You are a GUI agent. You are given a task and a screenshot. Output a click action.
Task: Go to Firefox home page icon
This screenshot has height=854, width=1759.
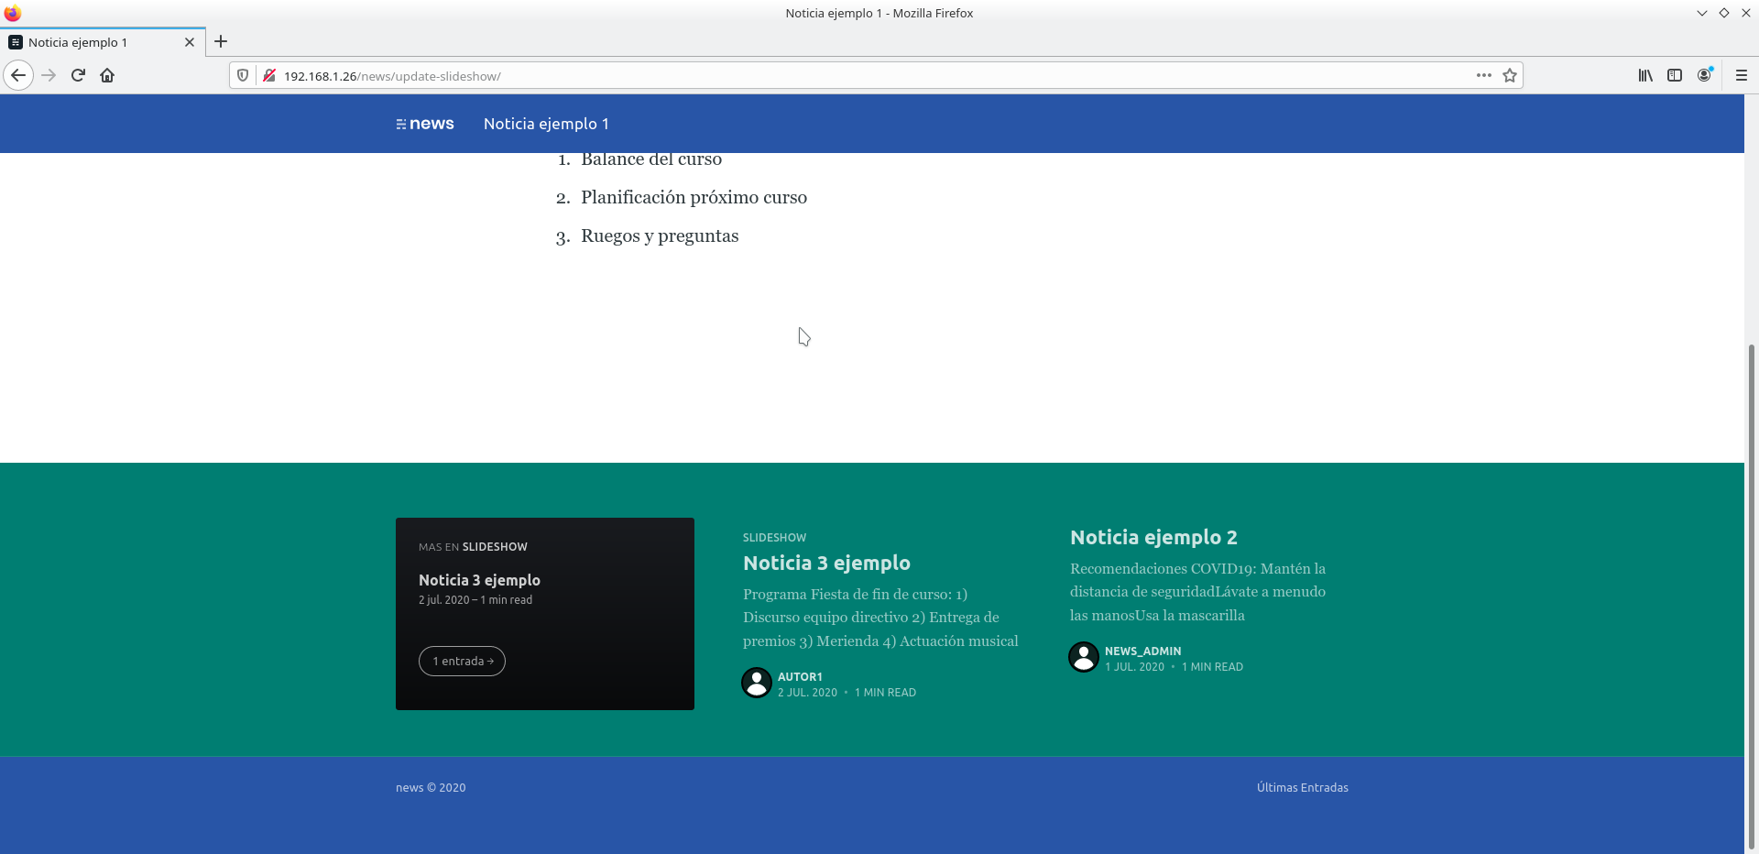[107, 75]
